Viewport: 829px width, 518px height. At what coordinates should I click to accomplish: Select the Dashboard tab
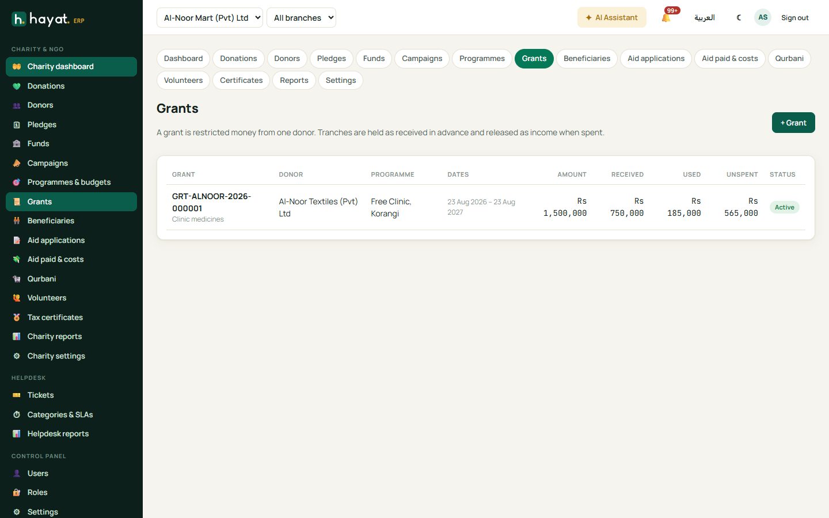point(183,59)
